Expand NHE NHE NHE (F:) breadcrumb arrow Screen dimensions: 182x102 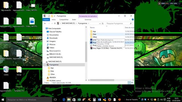coord(76,23)
